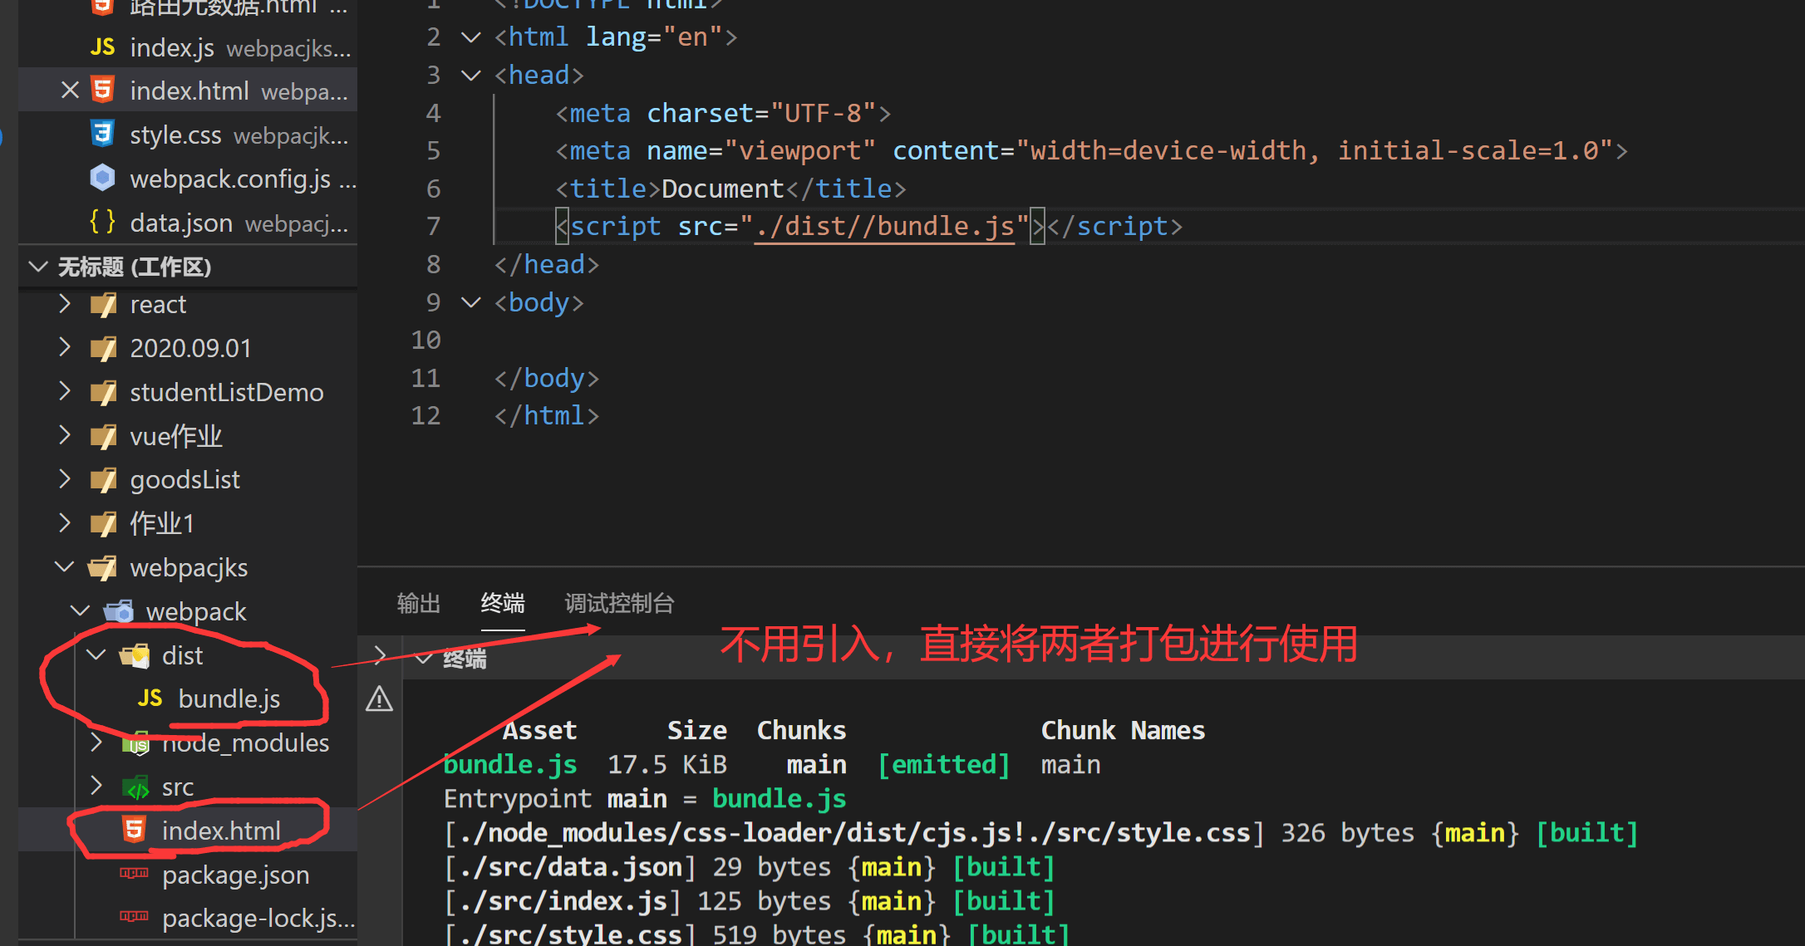This screenshot has width=1805, height=946.
Task: Click the dist folder icon
Action: click(135, 656)
